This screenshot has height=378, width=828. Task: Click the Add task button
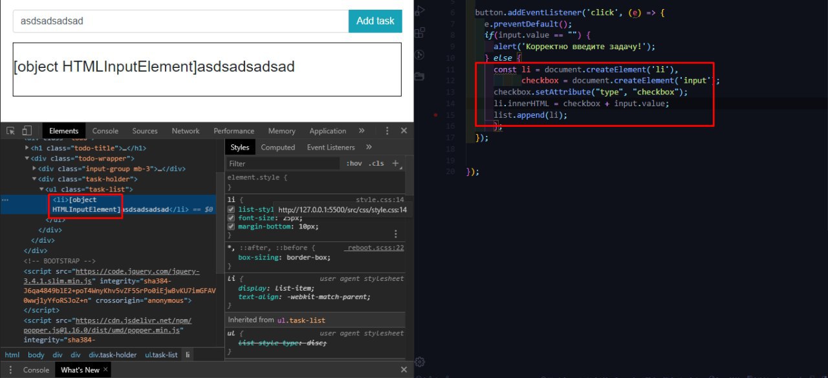375,21
